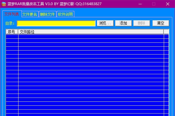Open the 文件更名 tab
This screenshot has height=116, width=175.
tap(30, 14)
